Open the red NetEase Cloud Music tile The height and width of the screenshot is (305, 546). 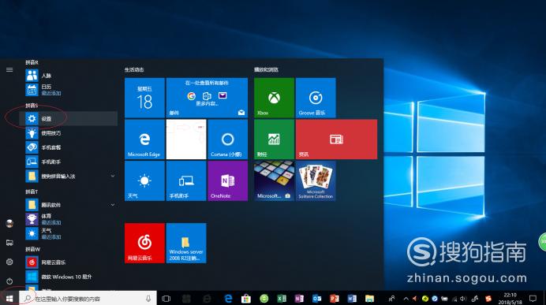pyautogui.click(x=144, y=243)
